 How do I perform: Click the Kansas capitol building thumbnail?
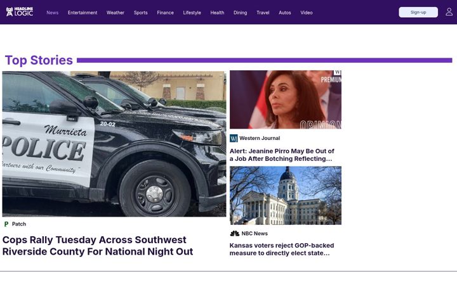point(286,196)
